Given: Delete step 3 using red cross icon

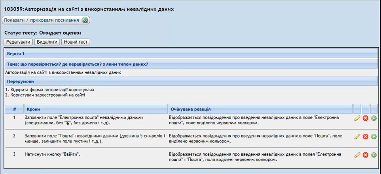Looking at the screenshot, I should pyautogui.click(x=366, y=155).
